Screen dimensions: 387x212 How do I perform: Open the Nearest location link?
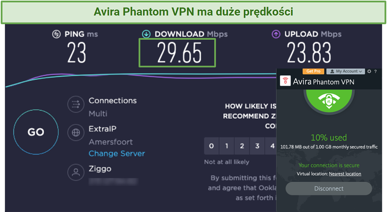(345, 174)
